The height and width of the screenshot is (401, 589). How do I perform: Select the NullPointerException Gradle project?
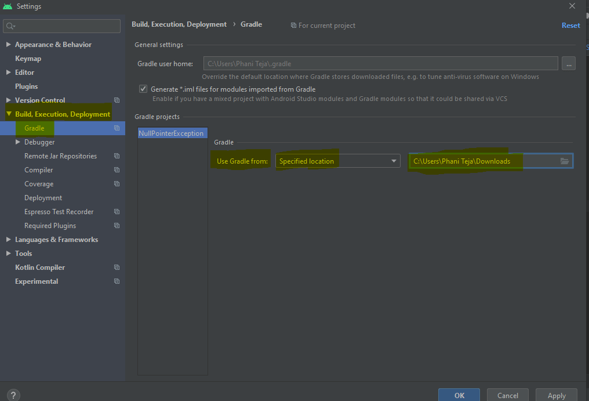pos(172,133)
